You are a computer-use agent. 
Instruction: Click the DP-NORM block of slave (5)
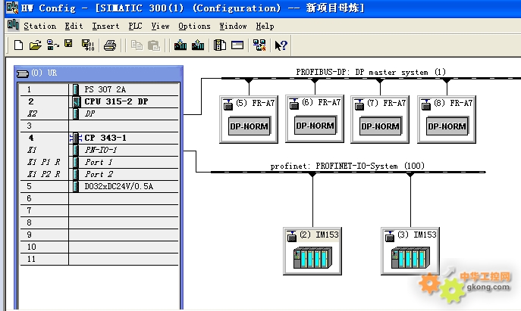[x=250, y=126]
